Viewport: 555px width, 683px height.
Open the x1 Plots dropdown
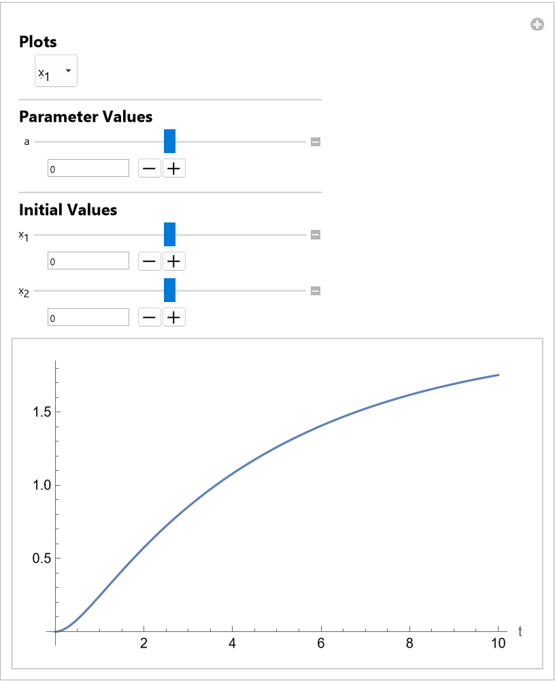click(x=56, y=71)
